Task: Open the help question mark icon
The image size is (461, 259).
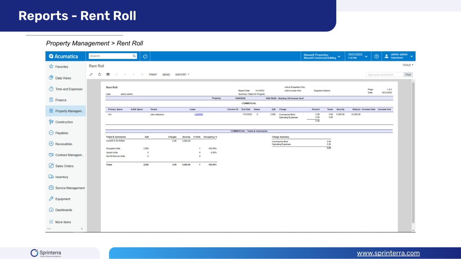Action: pyautogui.click(x=376, y=56)
